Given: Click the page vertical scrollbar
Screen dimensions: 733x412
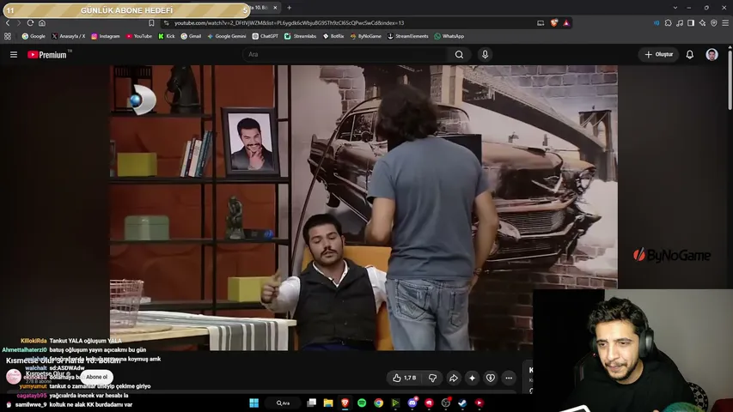Looking at the screenshot, I should (730, 78).
